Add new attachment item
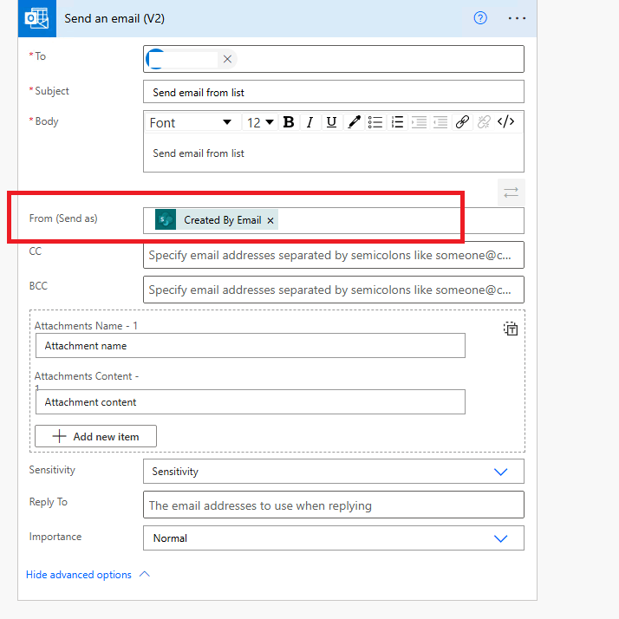Screen dimensions: 619x619 [x=95, y=436]
